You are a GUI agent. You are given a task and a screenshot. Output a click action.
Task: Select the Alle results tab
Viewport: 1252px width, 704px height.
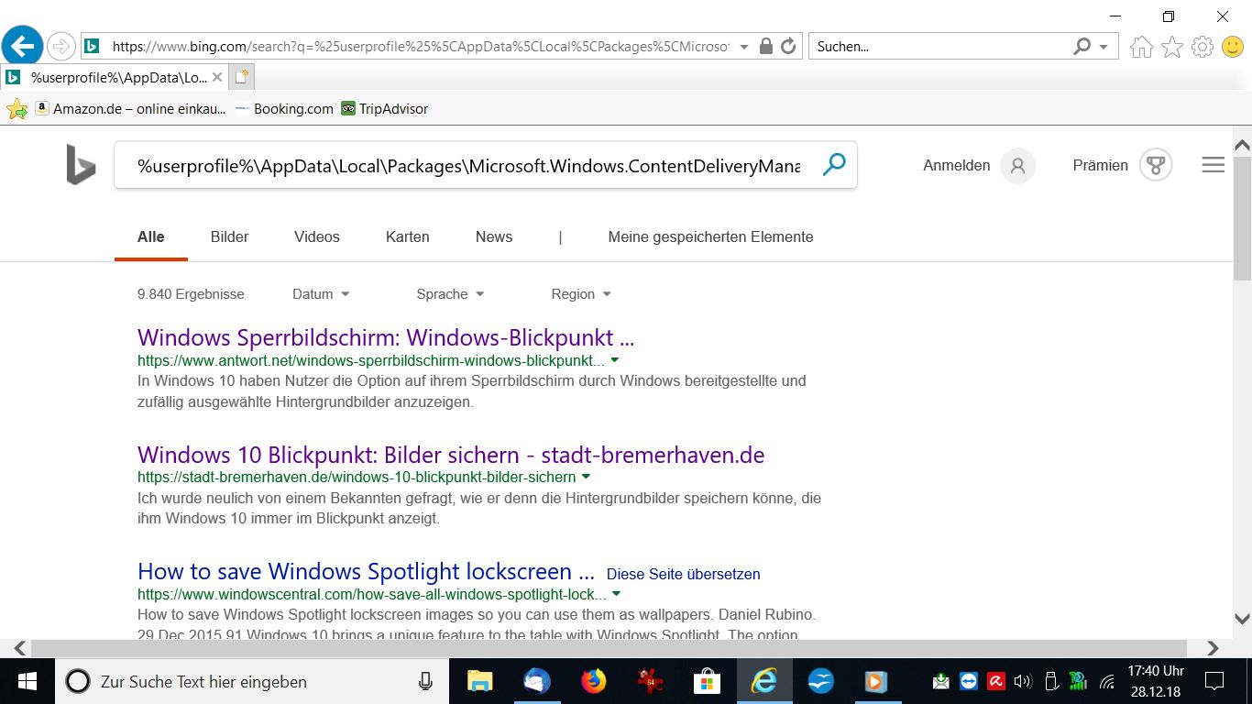tap(151, 236)
